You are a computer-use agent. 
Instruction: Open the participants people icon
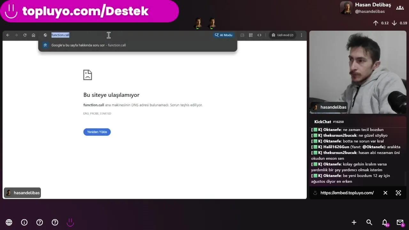pyautogui.click(x=400, y=8)
